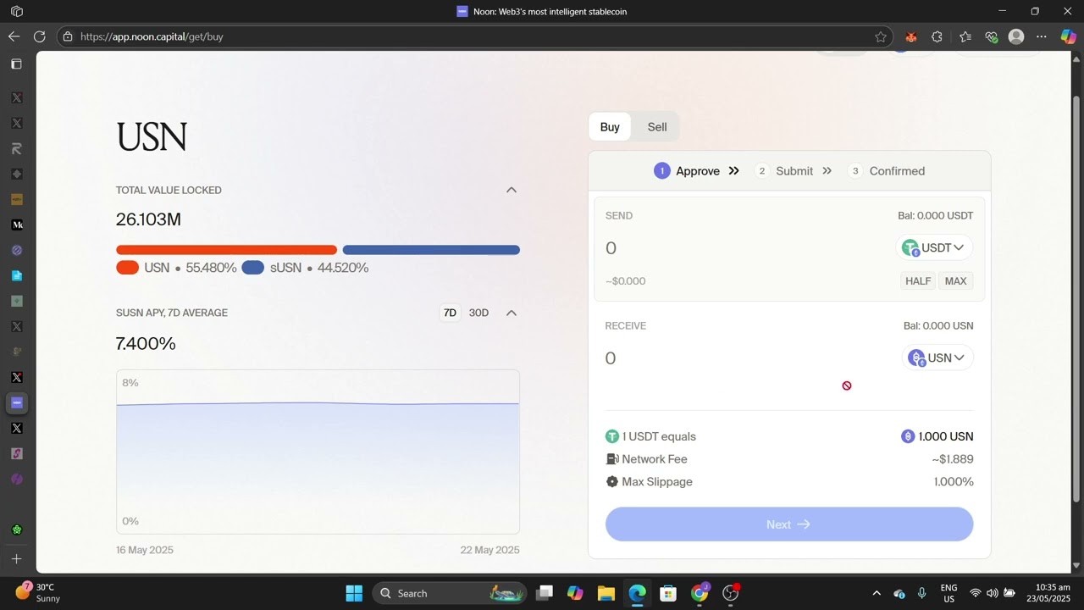The height and width of the screenshot is (610, 1084).
Task: View site information lock icon
Action: point(68,36)
